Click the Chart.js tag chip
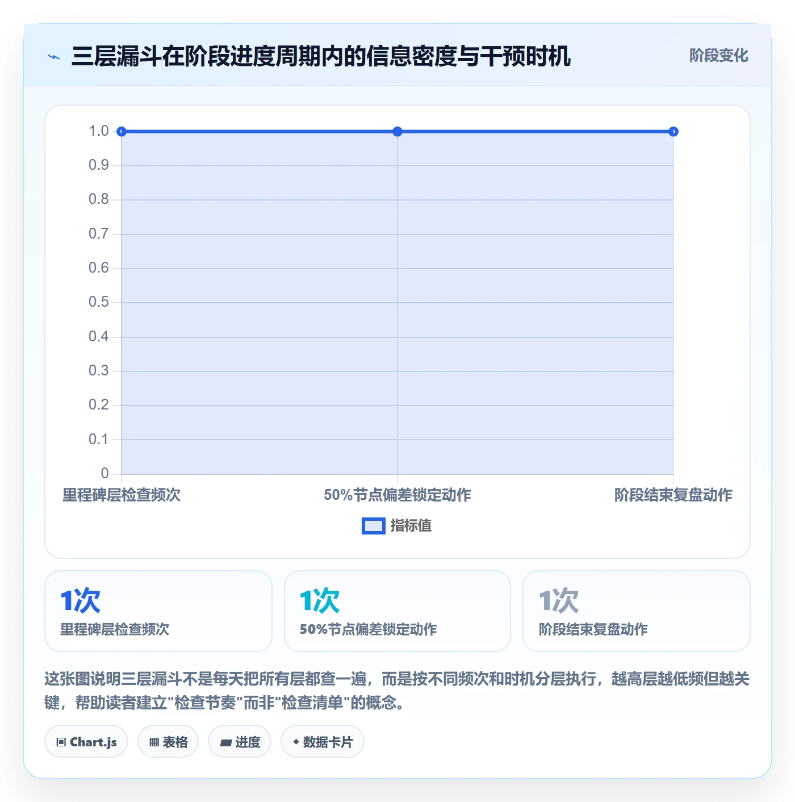Viewport: 795px width, 802px height. click(x=86, y=742)
